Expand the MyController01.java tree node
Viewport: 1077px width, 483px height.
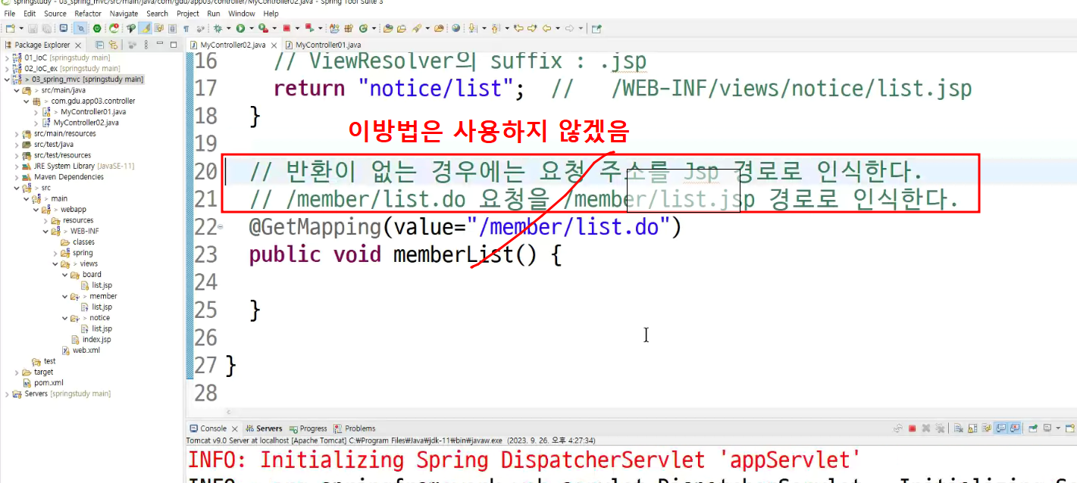pos(36,111)
